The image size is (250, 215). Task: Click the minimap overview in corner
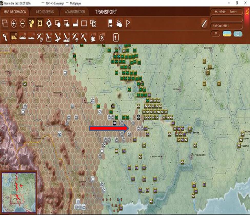click(x=19, y=192)
